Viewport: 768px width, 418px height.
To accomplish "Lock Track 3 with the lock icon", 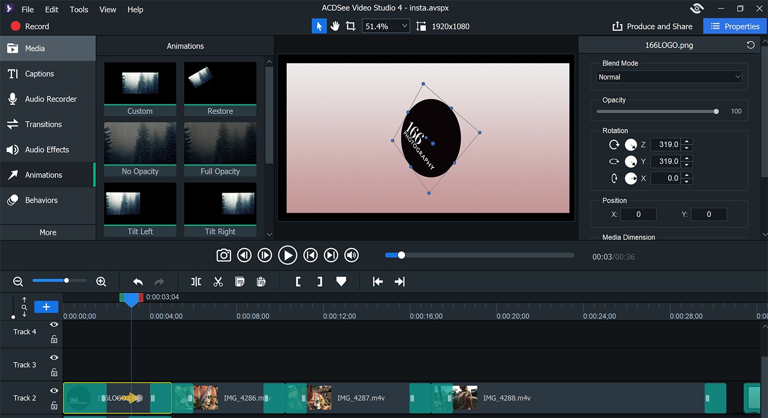I will point(54,372).
